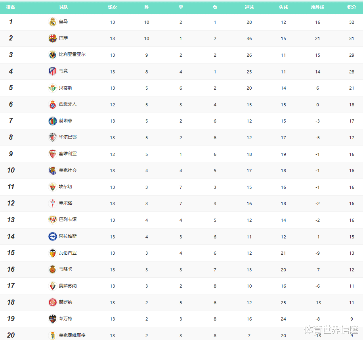Click the 净胜球 column header
Viewport: 363px width, 340px height.
click(x=317, y=7)
